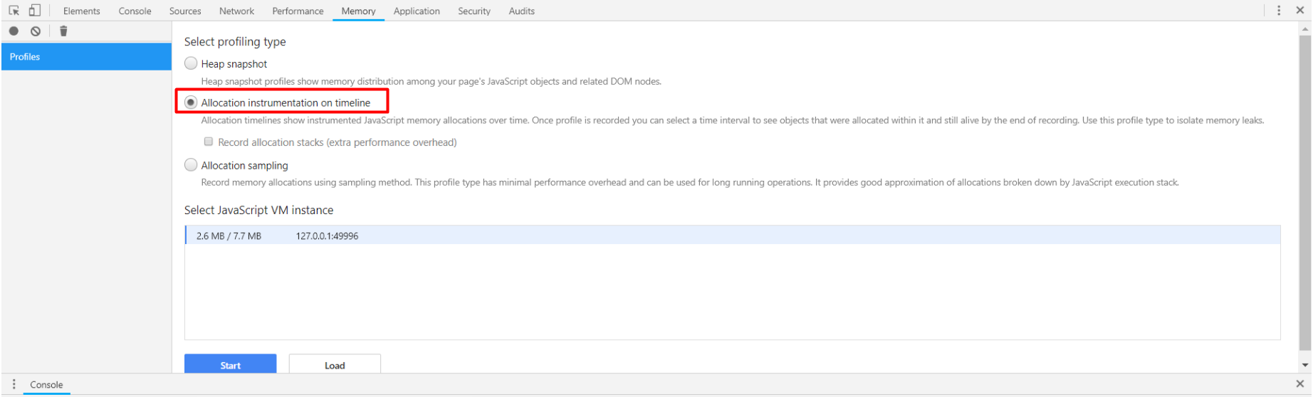Toggle the device toolbar icon
This screenshot has width=1313, height=397.
coord(34,11)
